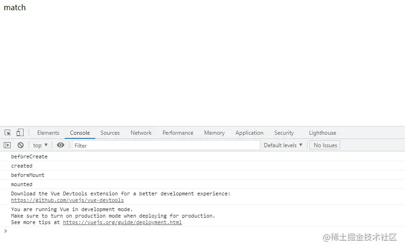Viewport: 405px width, 250px height.
Task: Click the eye live expression icon
Action: (61, 145)
